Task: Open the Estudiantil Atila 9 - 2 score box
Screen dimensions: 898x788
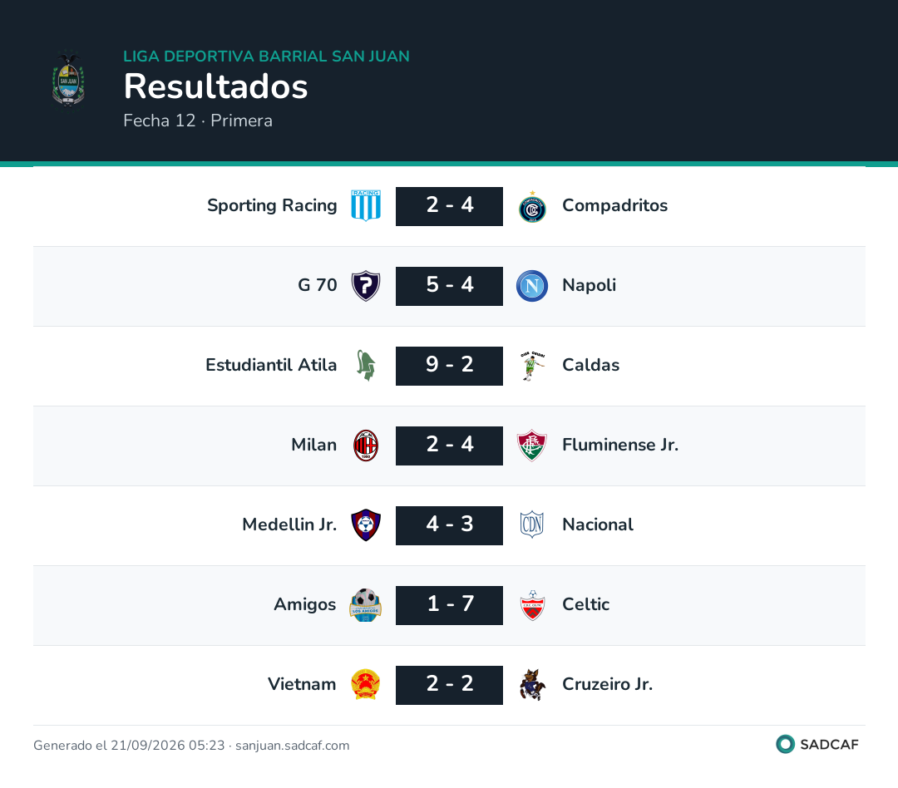Action: tap(450, 366)
